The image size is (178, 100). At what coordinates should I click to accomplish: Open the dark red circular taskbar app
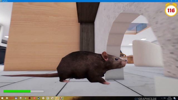tap(30, 98)
